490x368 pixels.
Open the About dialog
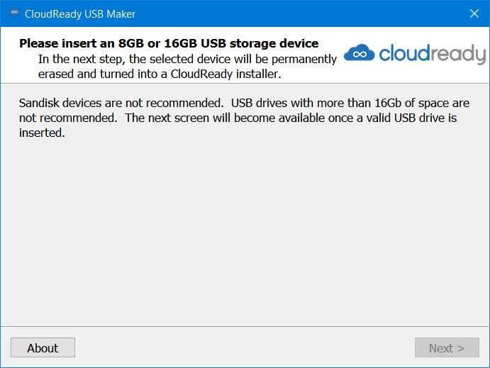(x=43, y=347)
